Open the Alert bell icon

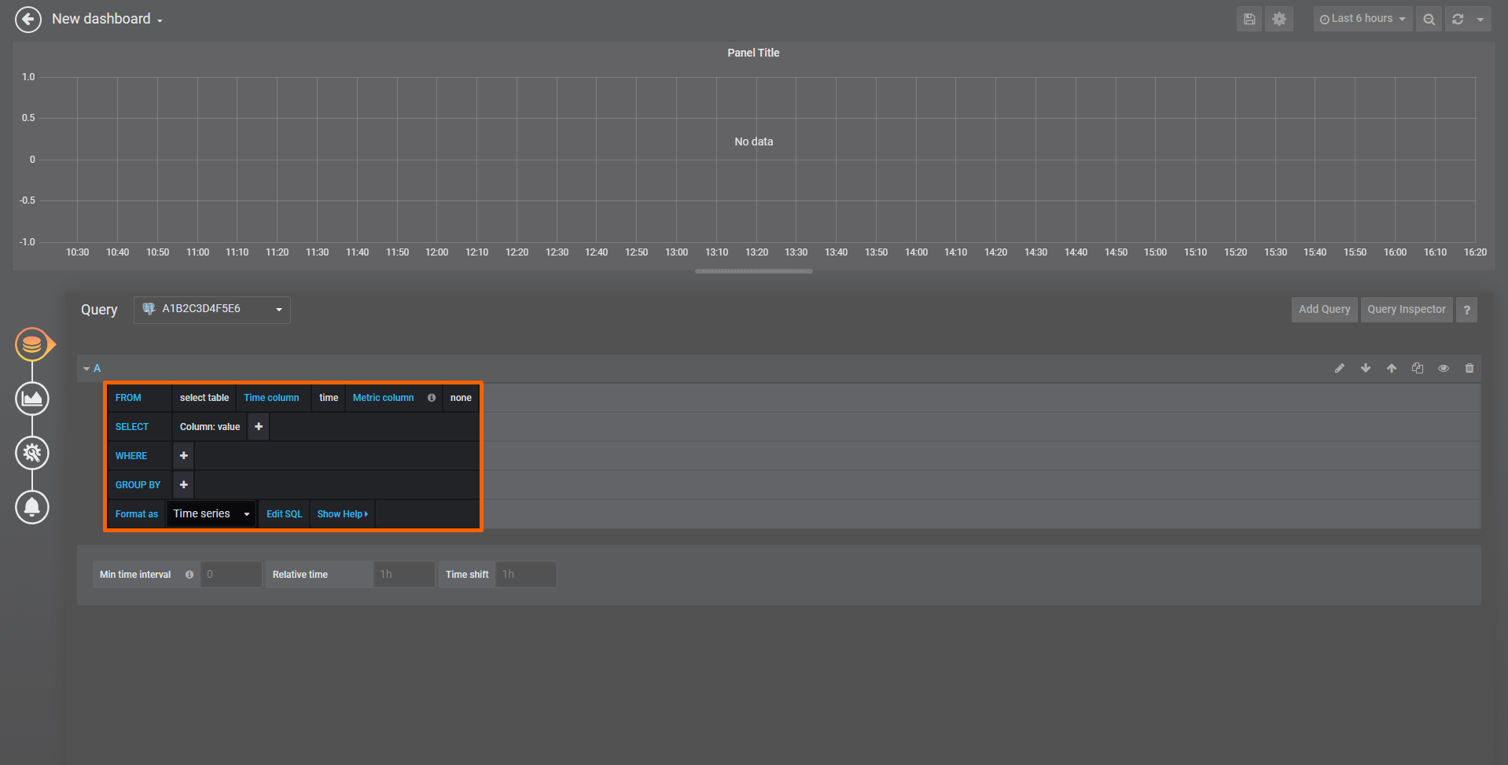pos(32,507)
